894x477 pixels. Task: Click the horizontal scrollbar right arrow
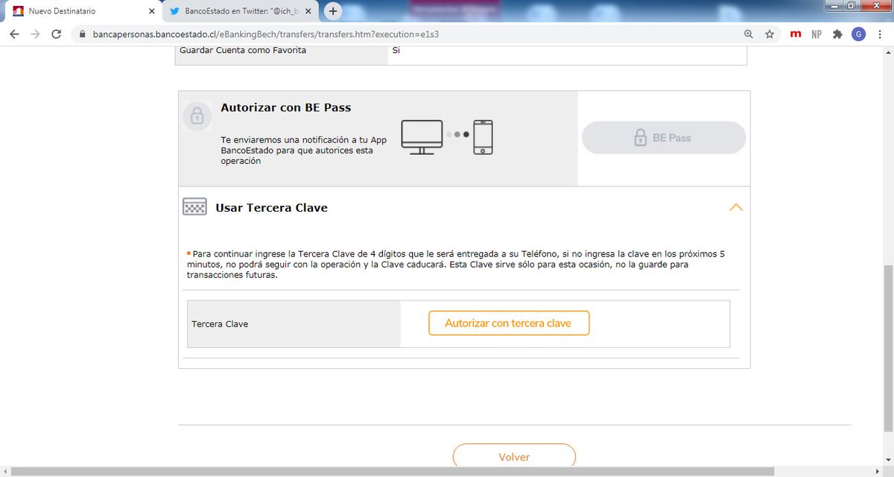(878, 471)
